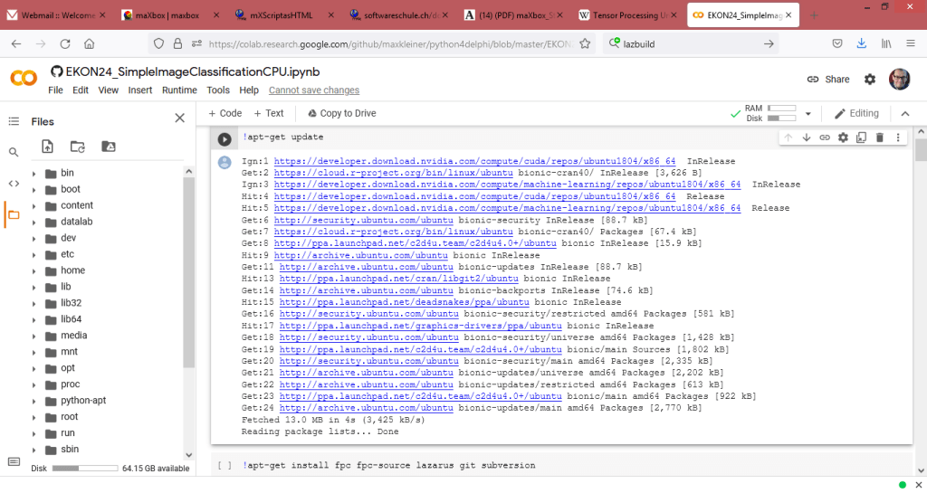Run the apt-get update cell
This screenshot has height=493, width=927.
pos(225,138)
